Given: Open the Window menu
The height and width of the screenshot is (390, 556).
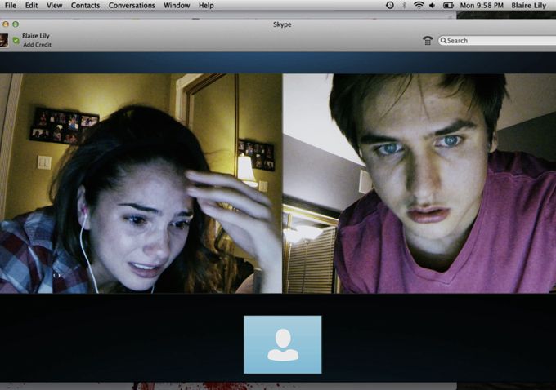Looking at the screenshot, I should [x=177, y=6].
